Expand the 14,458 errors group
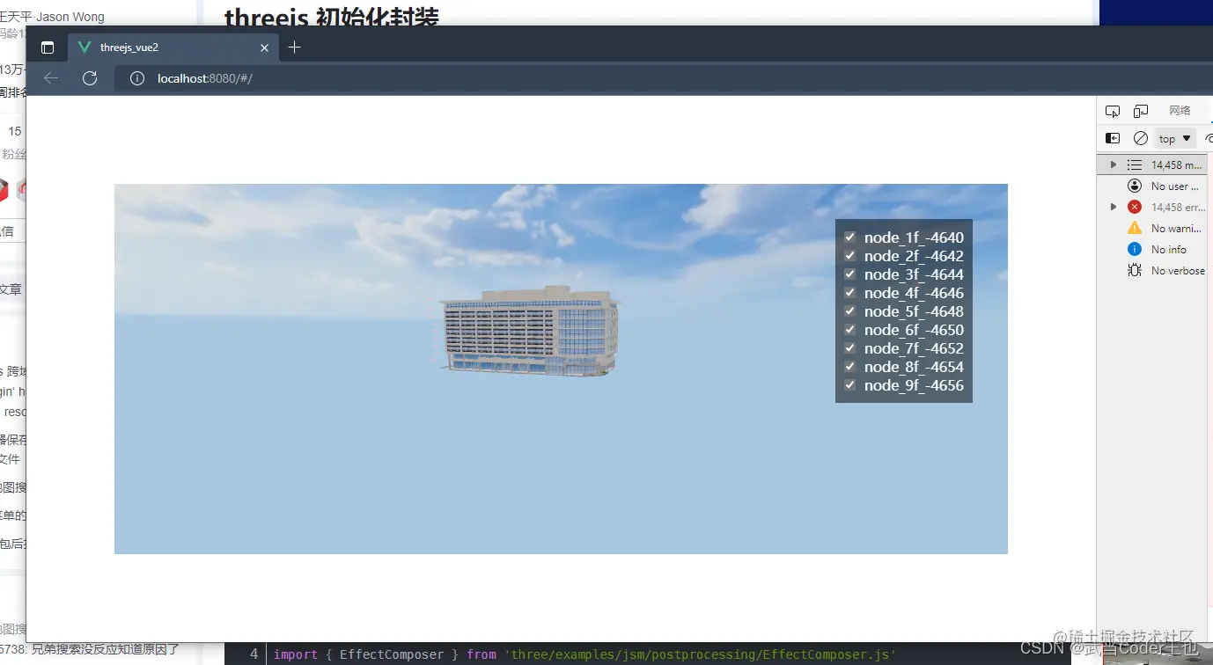The image size is (1213, 665). [x=1114, y=207]
